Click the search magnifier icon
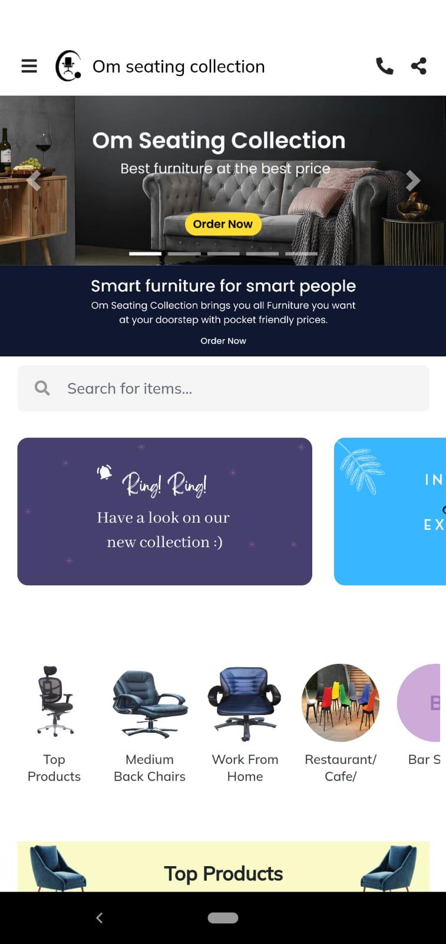 (42, 388)
